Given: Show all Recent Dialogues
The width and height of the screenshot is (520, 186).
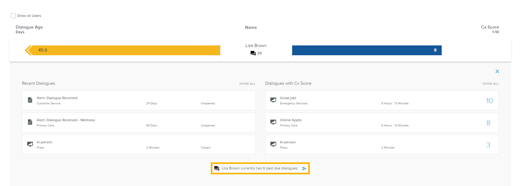Looking at the screenshot, I should click(x=247, y=84).
